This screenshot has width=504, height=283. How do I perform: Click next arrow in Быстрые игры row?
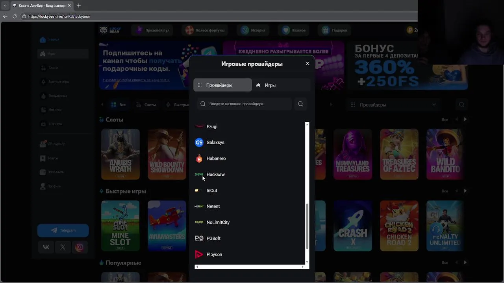(465, 191)
